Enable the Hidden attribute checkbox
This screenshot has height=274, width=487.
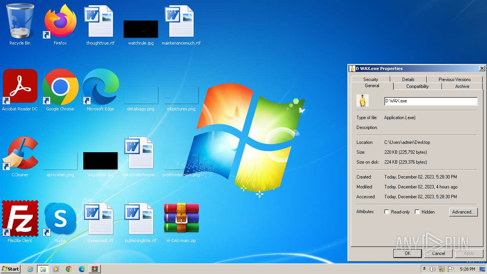pos(417,212)
